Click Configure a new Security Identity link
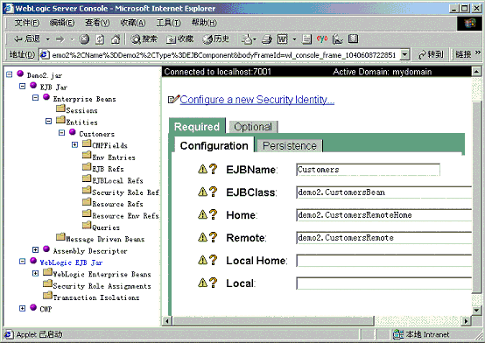485x343 pixels. (x=257, y=100)
